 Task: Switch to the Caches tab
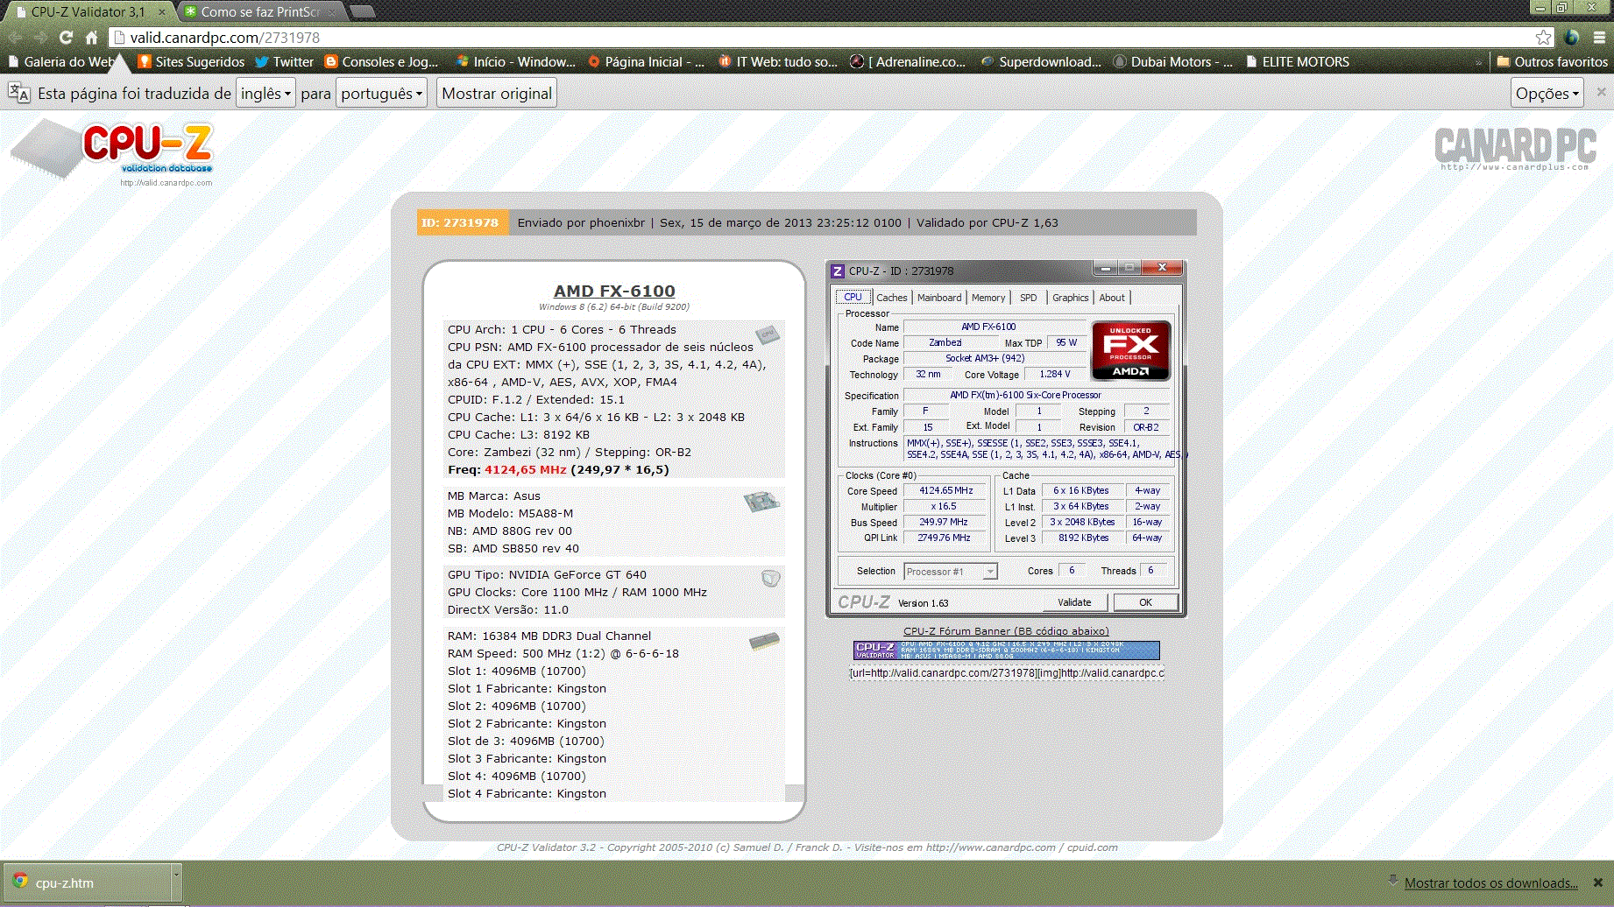[891, 298]
